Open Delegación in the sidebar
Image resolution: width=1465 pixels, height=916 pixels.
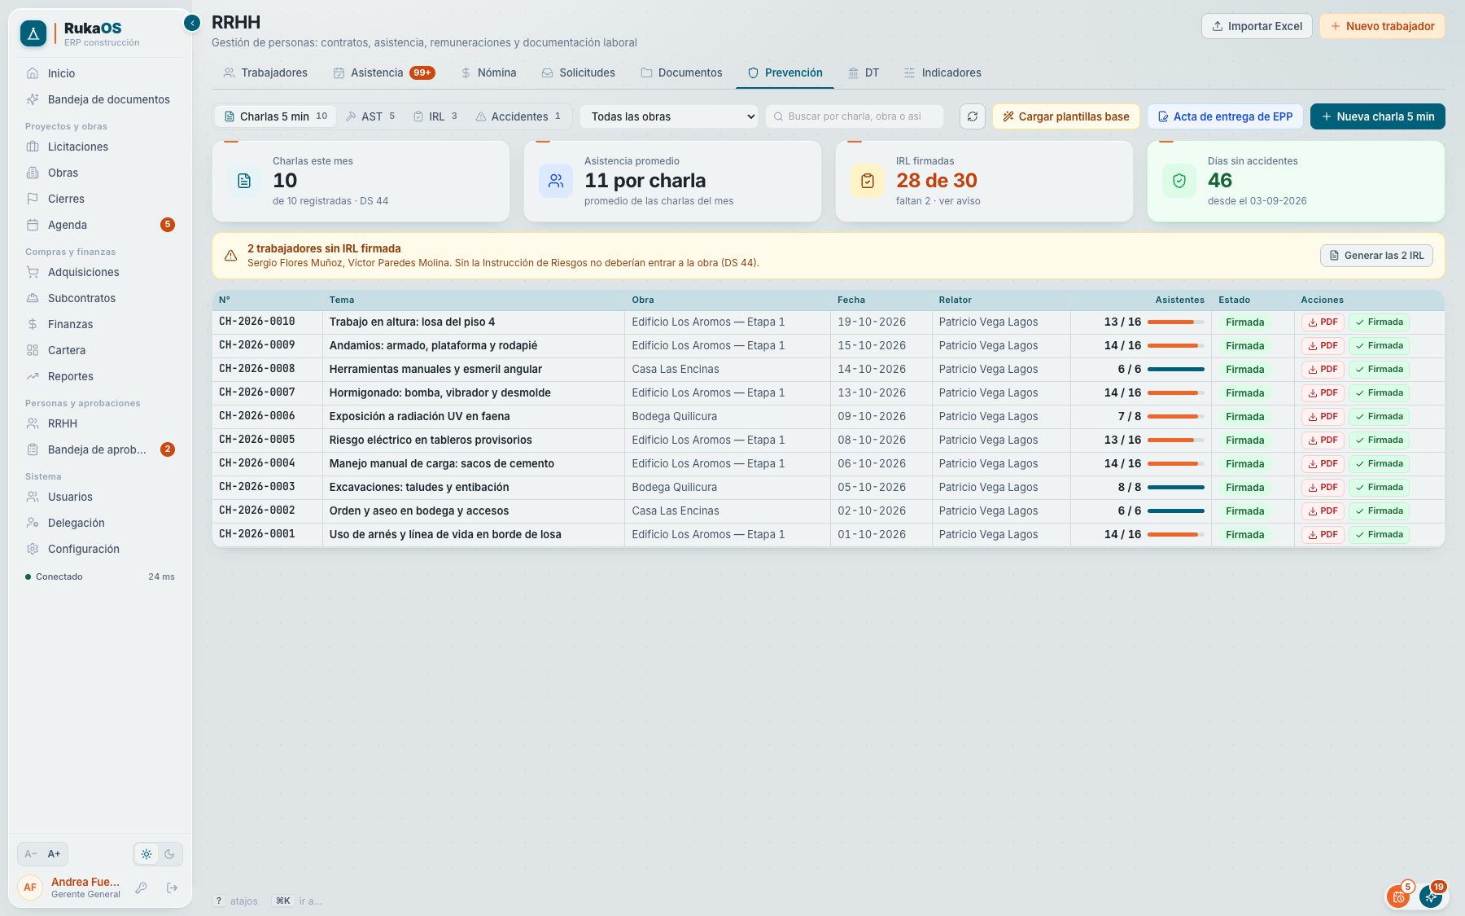click(100, 523)
